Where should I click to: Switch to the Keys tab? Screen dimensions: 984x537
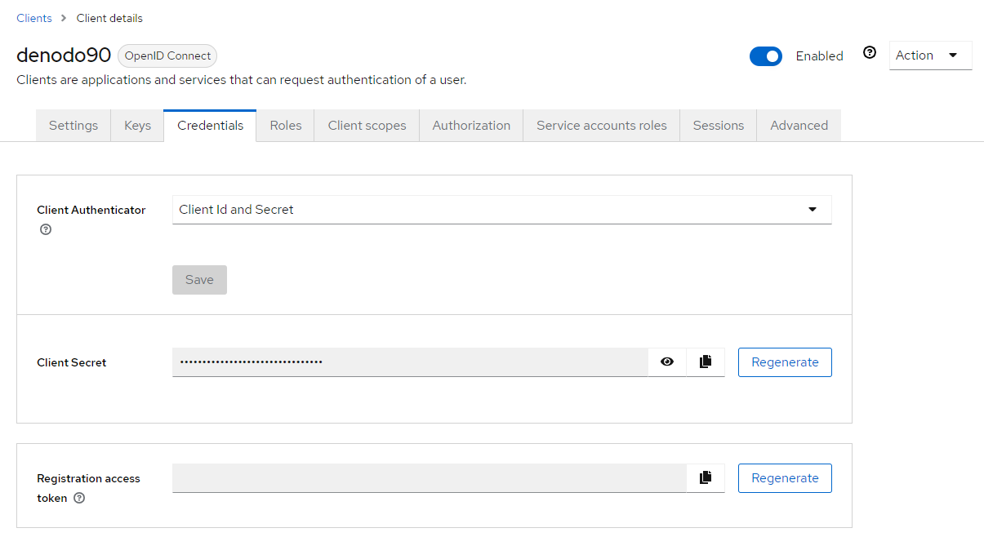(x=137, y=126)
